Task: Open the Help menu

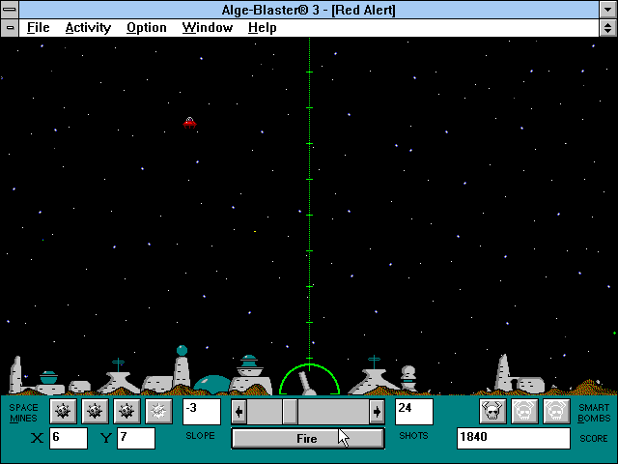Action: tap(262, 27)
